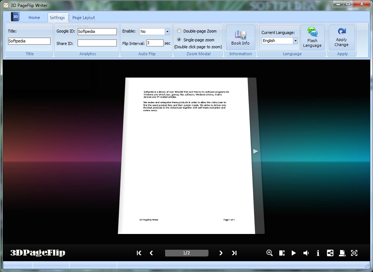Switch to the Page Layout tab
The height and width of the screenshot is (272, 373).
coord(83,18)
